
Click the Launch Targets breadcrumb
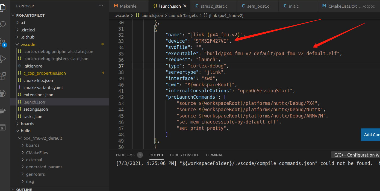[x=183, y=15]
